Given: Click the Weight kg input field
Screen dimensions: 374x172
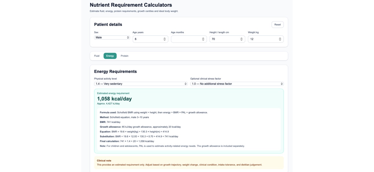Looking at the screenshot, I should point(266,39).
